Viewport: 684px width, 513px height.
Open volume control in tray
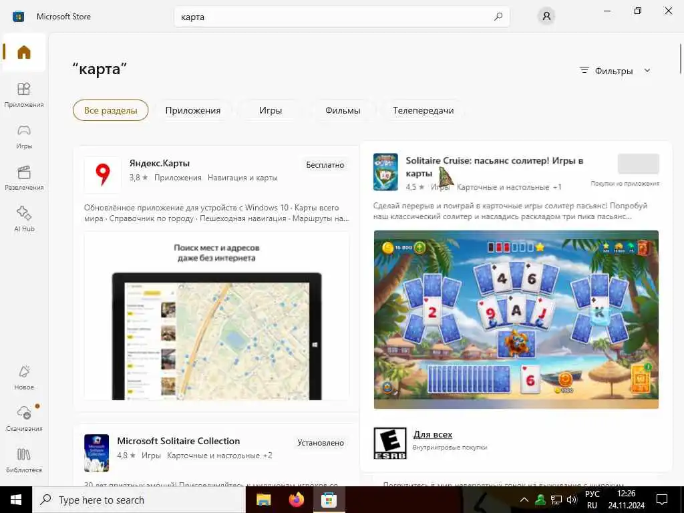(x=572, y=500)
